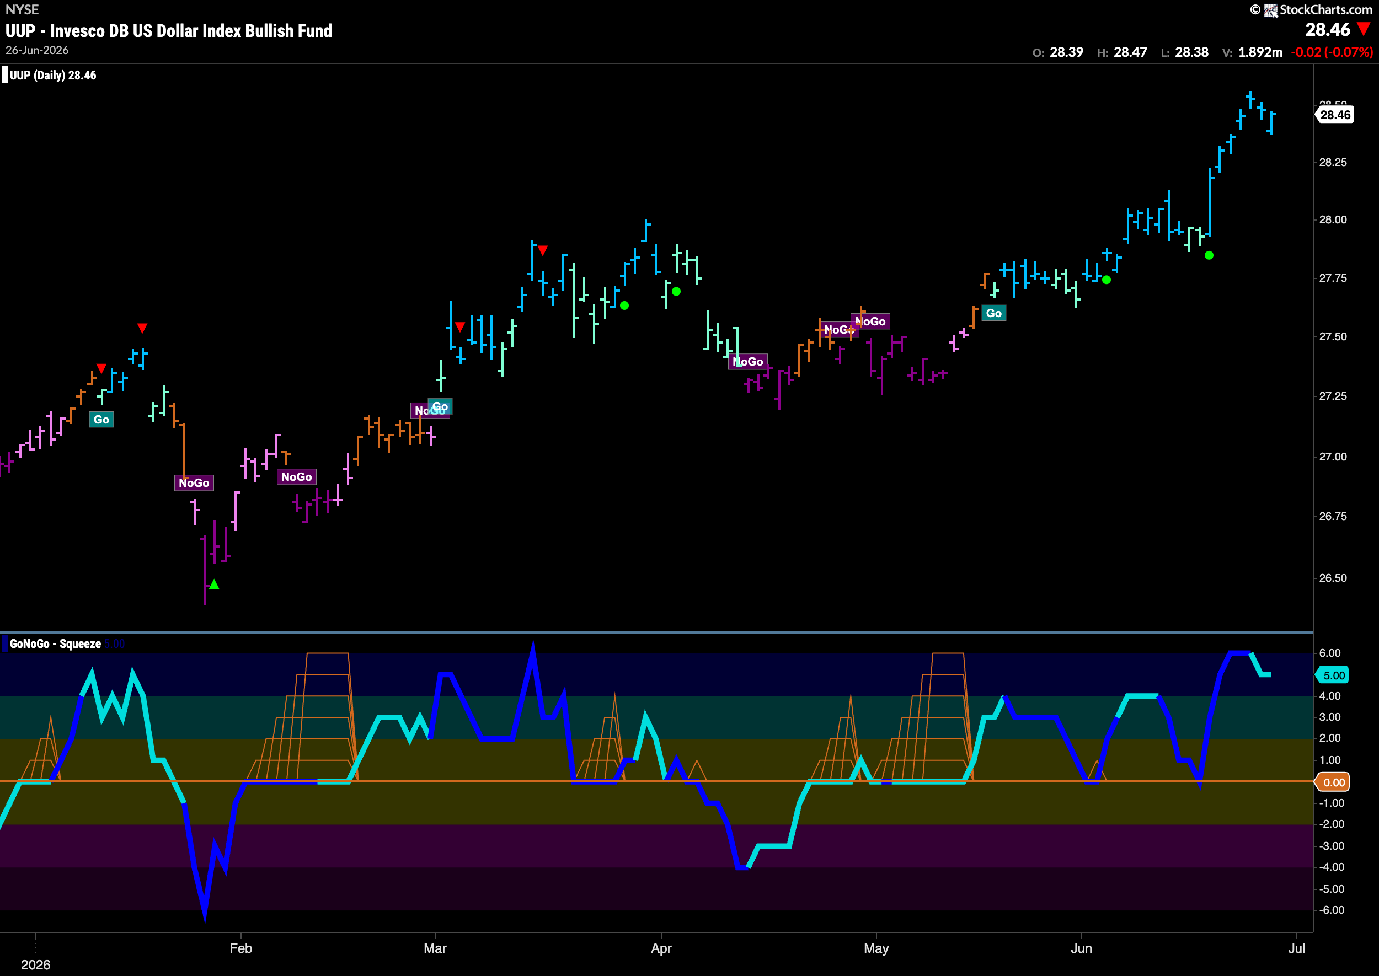Viewport: 1379px width, 976px height.
Task: Click the green dot in mid-June
Action: (x=1210, y=255)
